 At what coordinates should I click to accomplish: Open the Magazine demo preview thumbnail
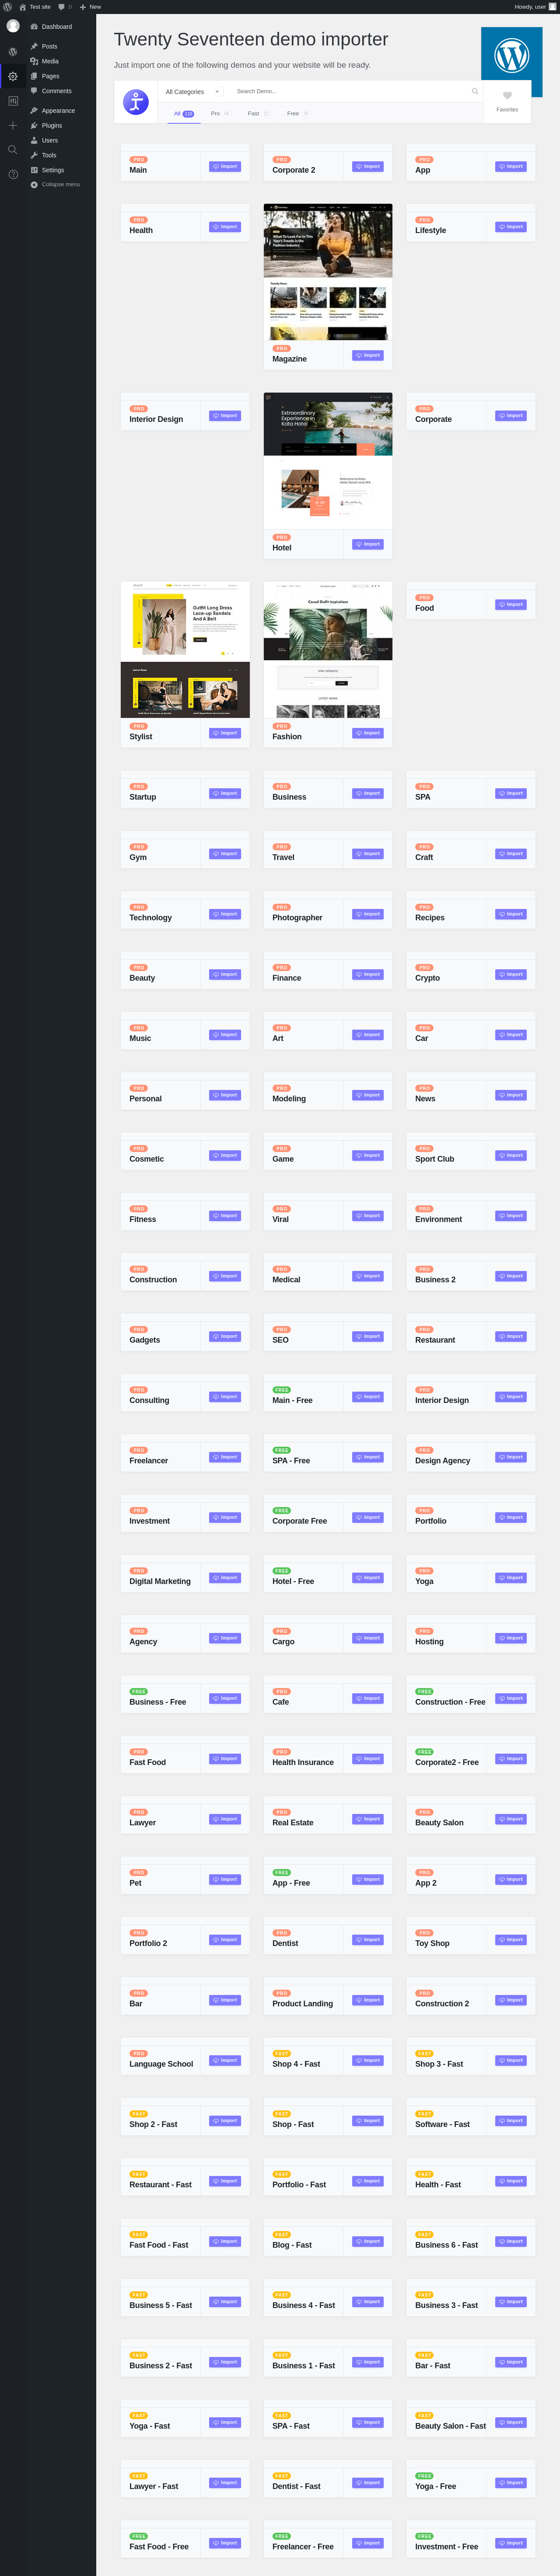328,272
